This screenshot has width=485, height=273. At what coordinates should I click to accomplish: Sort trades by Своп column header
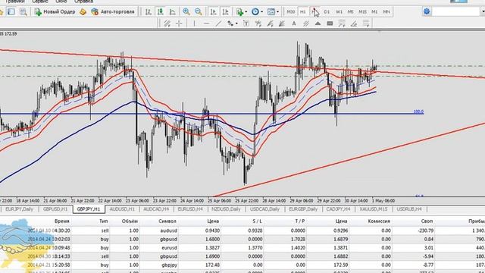(427, 221)
